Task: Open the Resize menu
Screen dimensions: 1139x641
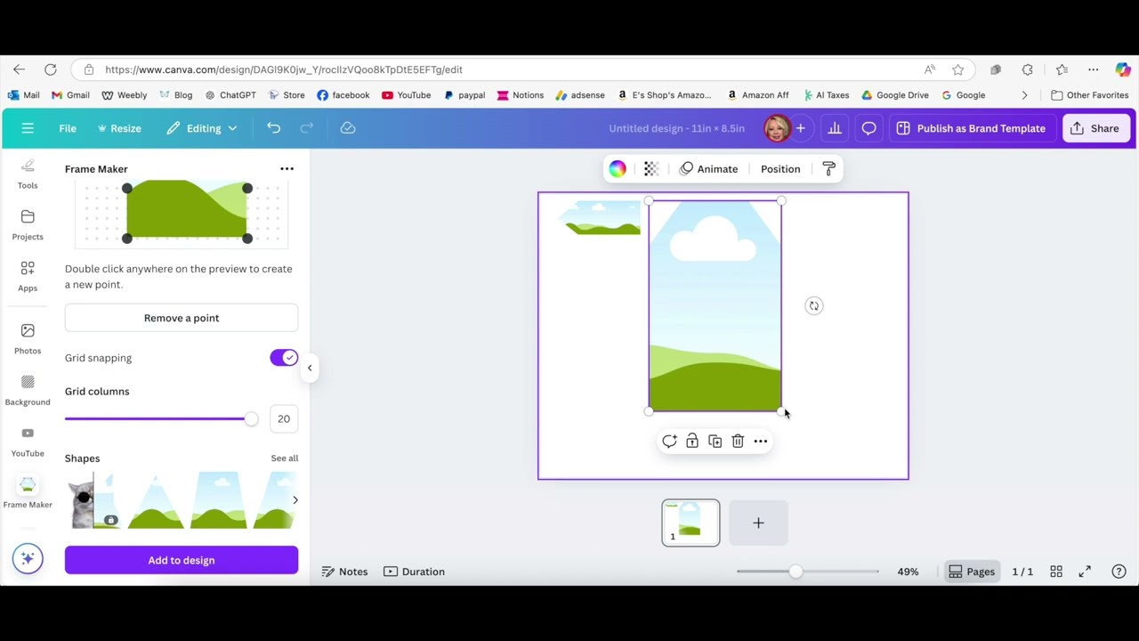Action: click(119, 128)
